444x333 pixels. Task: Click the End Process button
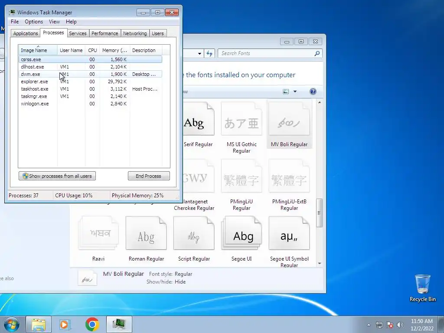pyautogui.click(x=149, y=176)
